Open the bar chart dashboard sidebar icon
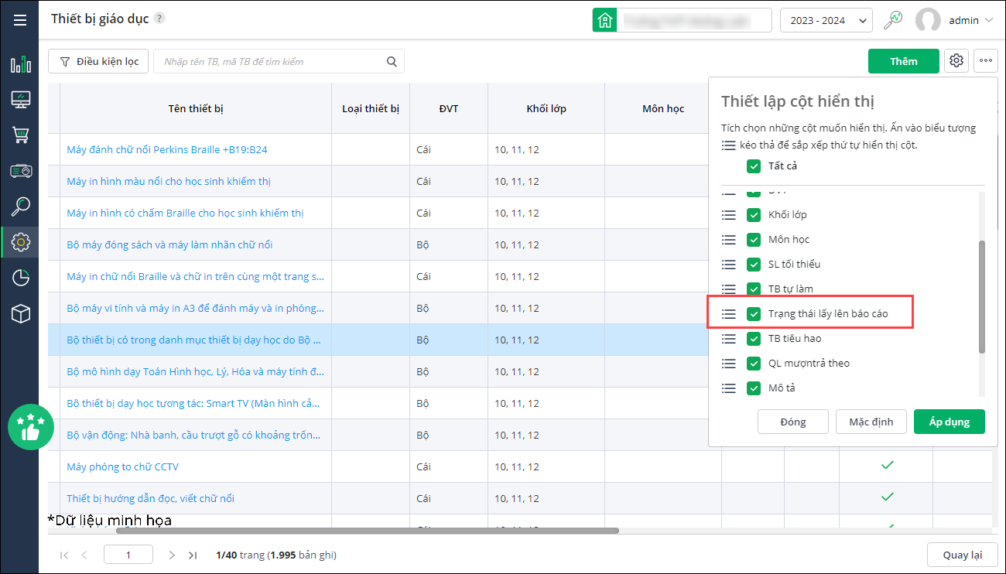1006x574 pixels. [x=21, y=64]
